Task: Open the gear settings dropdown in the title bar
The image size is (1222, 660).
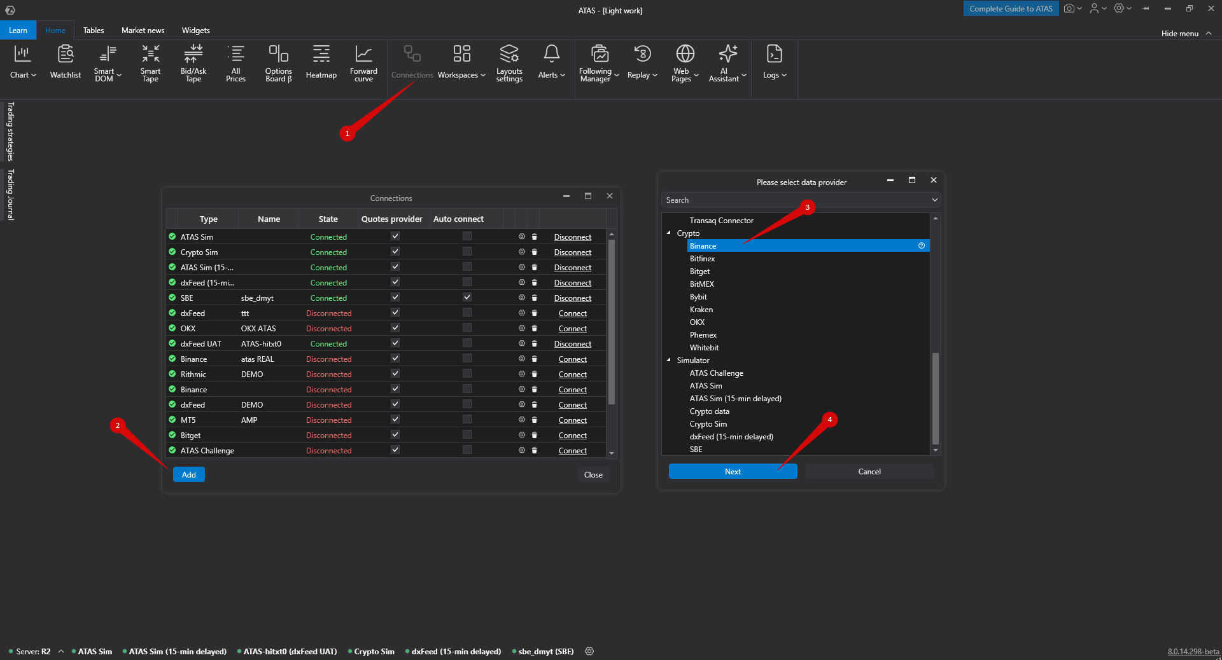Action: [1123, 8]
